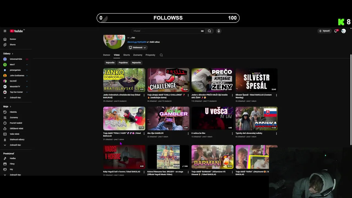This screenshot has width=352, height=198.
Task: Expand the Odbery section
Action: tap(8, 54)
